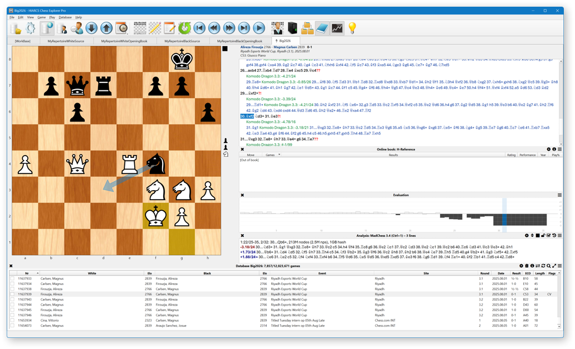Image resolution: width=575 pixels, height=349 pixels.
Task: Tick the checkbox for game 11637939
Action: click(12, 294)
